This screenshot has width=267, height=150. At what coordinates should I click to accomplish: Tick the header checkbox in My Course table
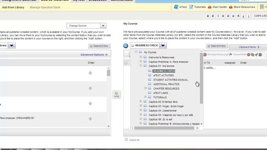[126, 63]
